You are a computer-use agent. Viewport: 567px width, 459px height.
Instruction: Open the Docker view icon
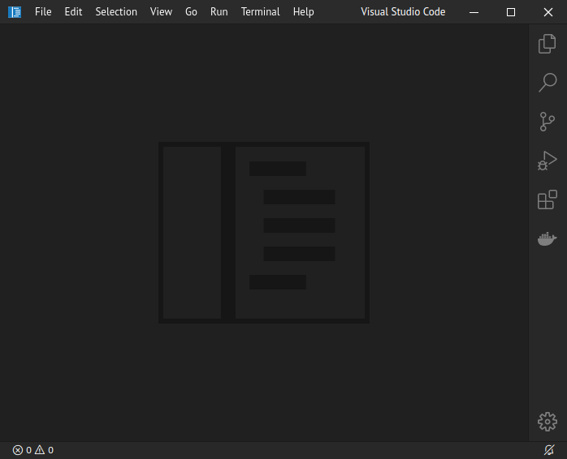548,238
